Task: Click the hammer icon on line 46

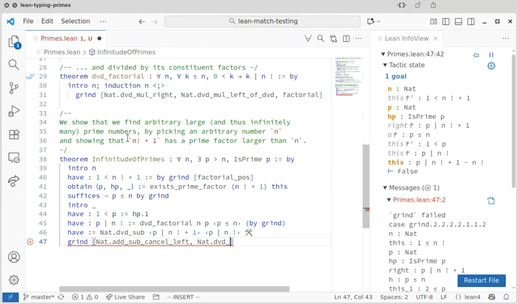Action: click(249, 232)
